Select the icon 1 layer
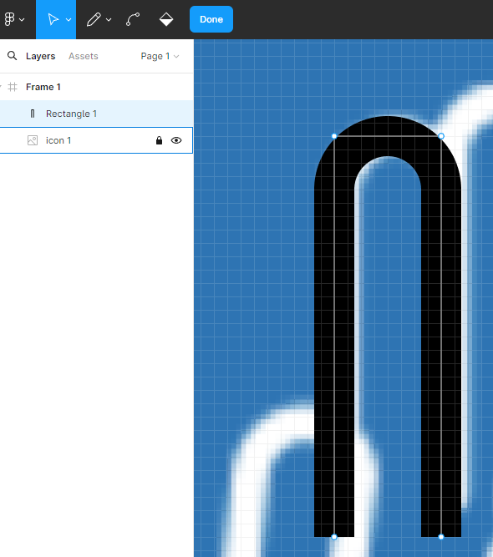The width and height of the screenshot is (493, 557). 97,140
